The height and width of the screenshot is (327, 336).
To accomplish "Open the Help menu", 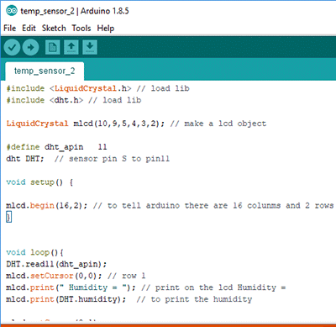I will (106, 29).
